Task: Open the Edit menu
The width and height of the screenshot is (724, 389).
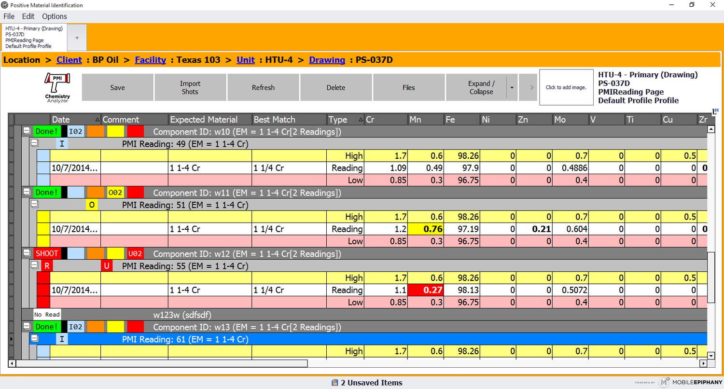Action: (28, 16)
